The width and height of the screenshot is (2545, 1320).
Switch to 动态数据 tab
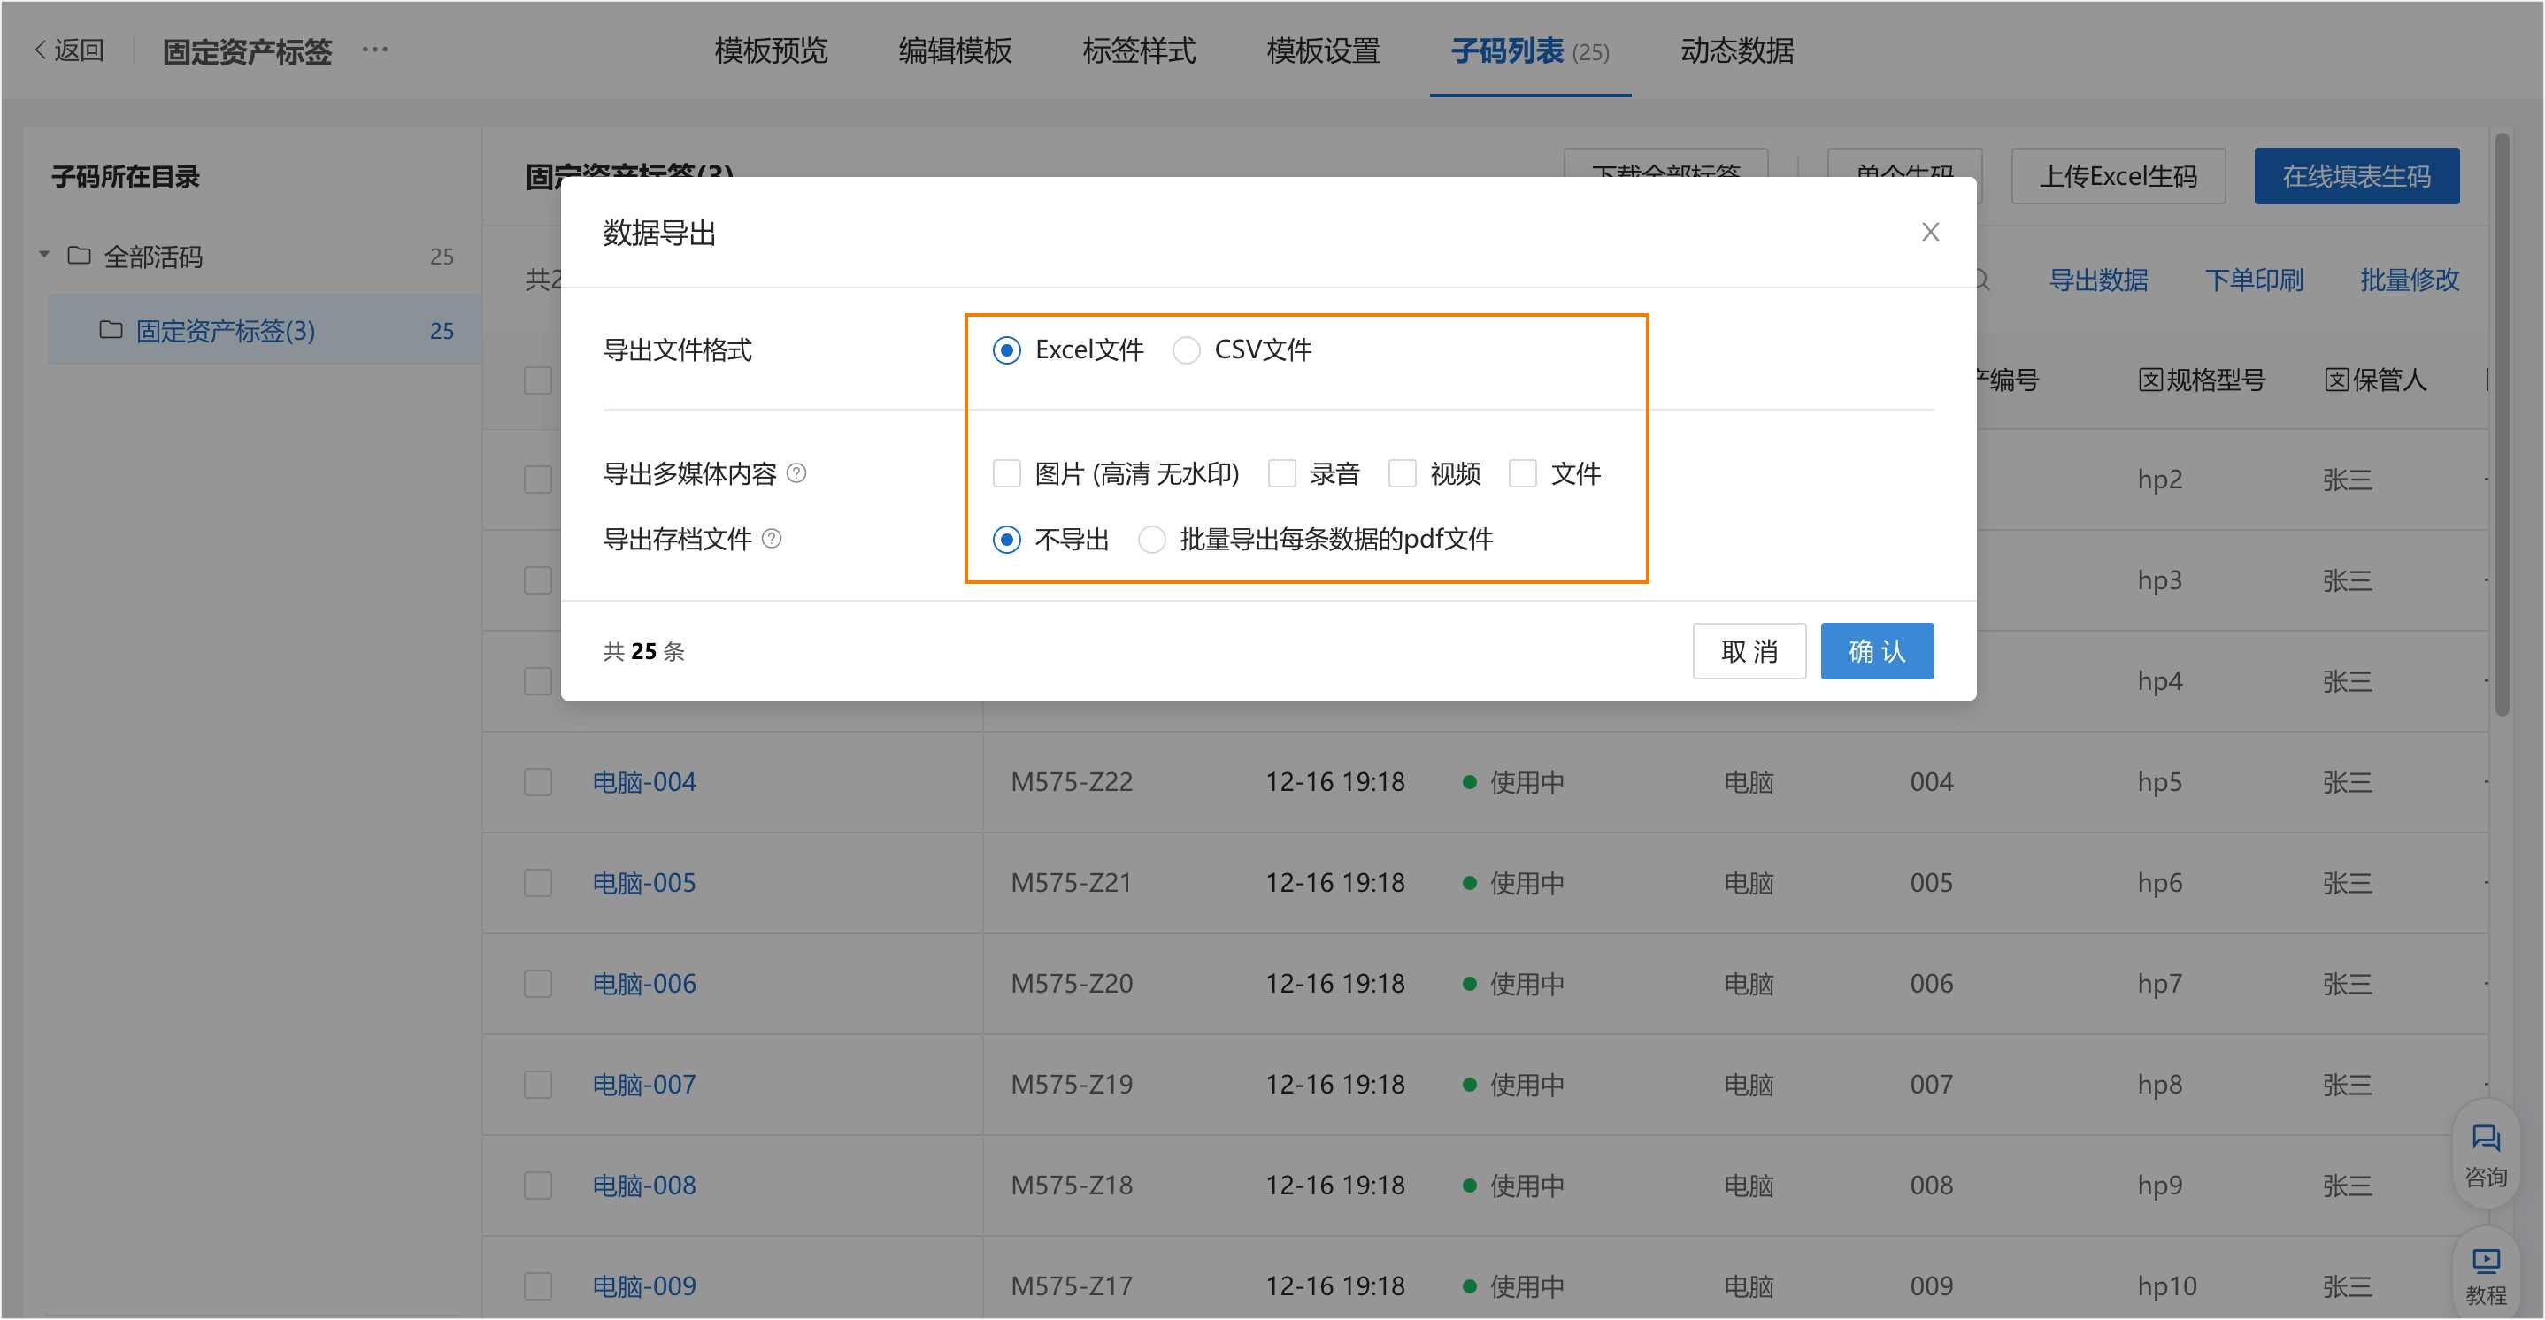click(x=1737, y=50)
